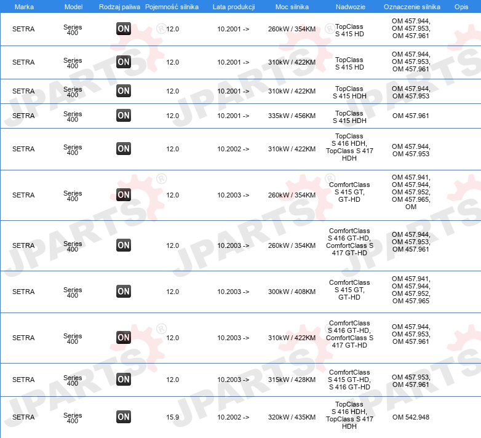Image resolution: width=481 pixels, height=438 pixels.
Task: Click TopClass S 415 HDH in the 335kW row
Action: tap(349, 117)
